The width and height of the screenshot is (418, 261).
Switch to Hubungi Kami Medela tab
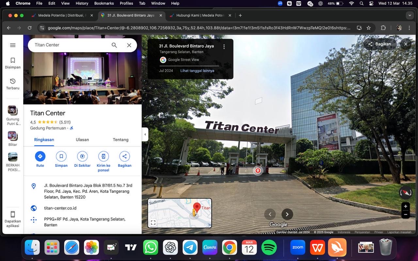coord(200,15)
